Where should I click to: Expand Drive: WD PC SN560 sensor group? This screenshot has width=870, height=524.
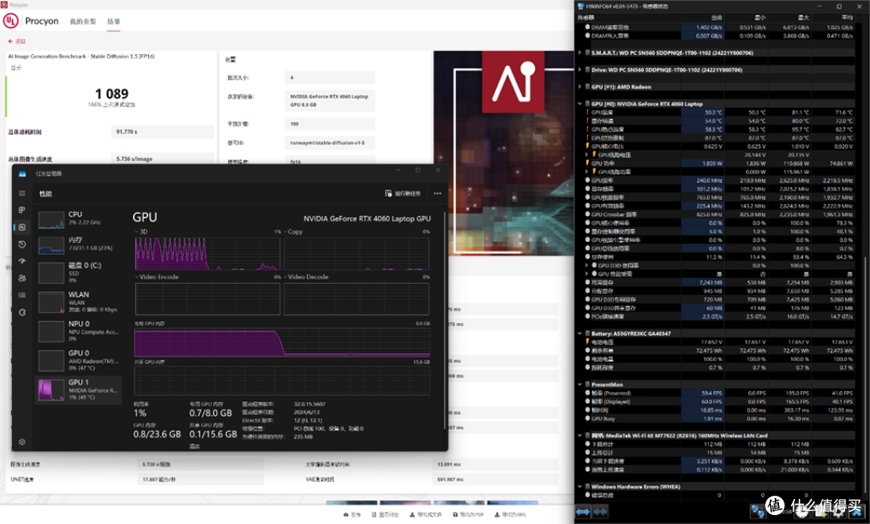point(580,70)
